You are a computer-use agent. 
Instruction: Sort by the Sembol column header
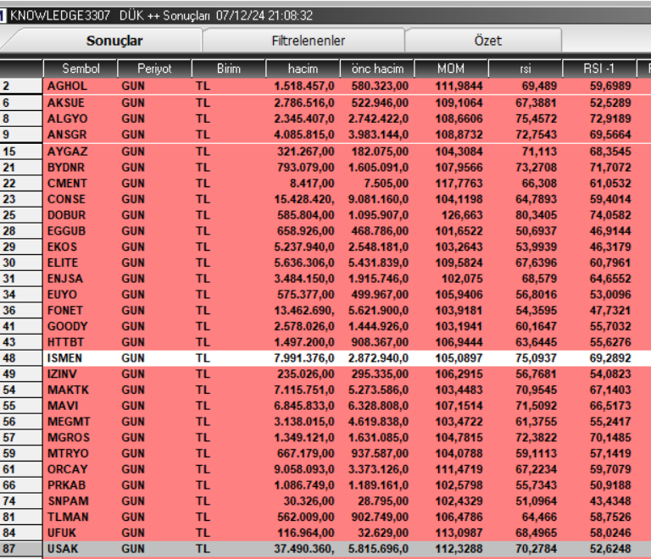(81, 69)
